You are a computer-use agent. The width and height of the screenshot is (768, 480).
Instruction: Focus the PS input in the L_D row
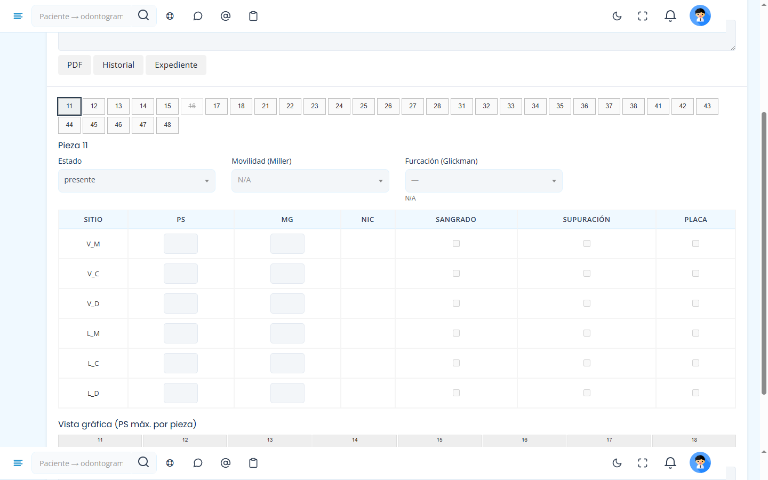[181, 393]
